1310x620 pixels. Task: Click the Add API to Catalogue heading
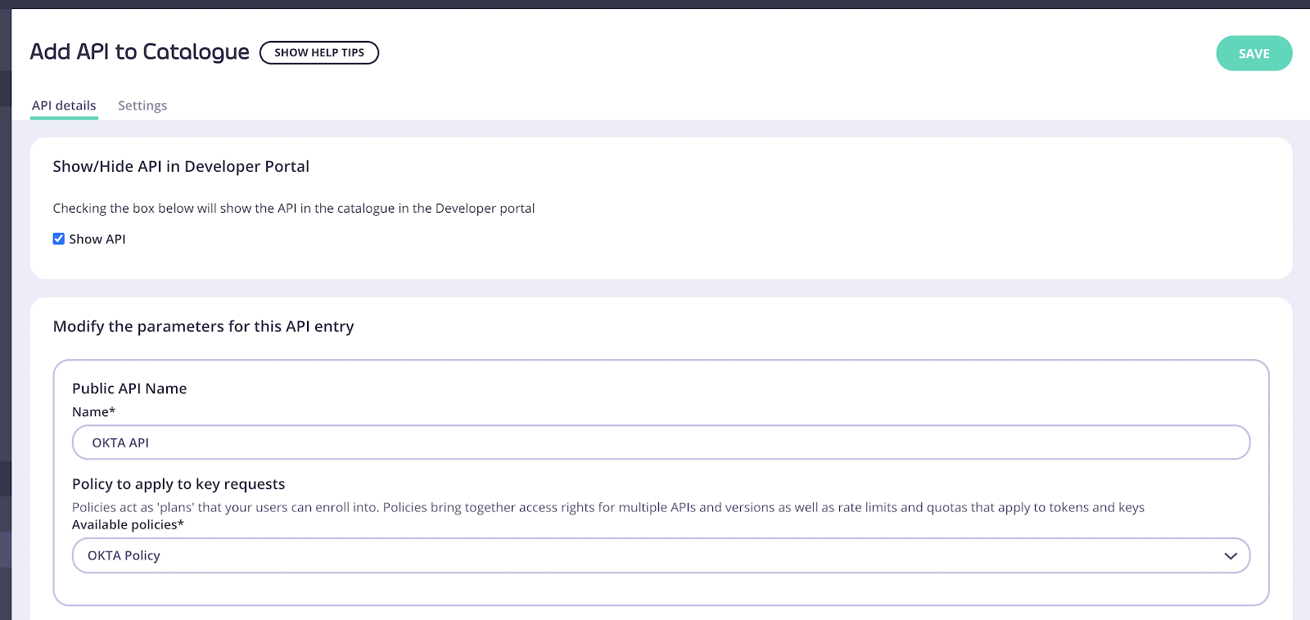click(140, 52)
